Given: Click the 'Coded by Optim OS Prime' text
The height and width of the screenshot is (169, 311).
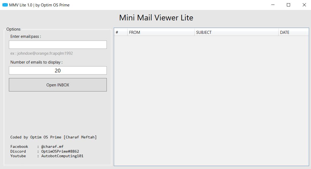Looking at the screenshot, I should pyautogui.click(x=53, y=137).
